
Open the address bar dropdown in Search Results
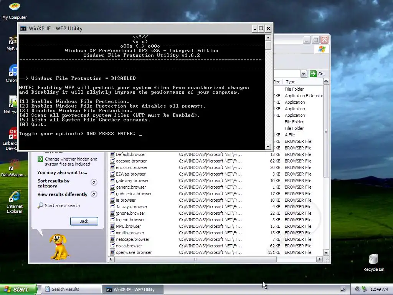[304, 74]
